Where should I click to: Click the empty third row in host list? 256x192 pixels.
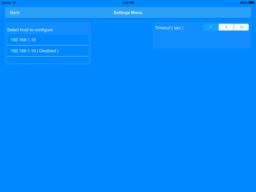click(x=47, y=59)
